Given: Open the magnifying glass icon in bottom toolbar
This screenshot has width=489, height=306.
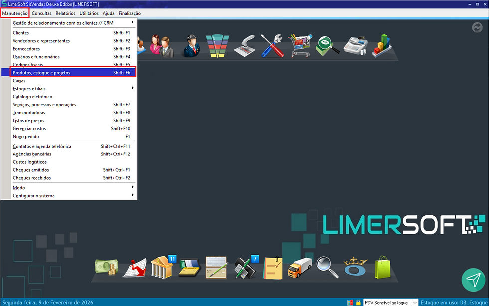Looking at the screenshot, I should (x=327, y=267).
